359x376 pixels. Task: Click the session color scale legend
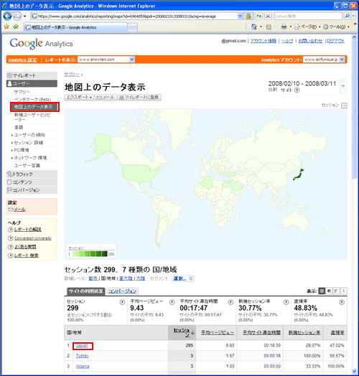coord(90,252)
